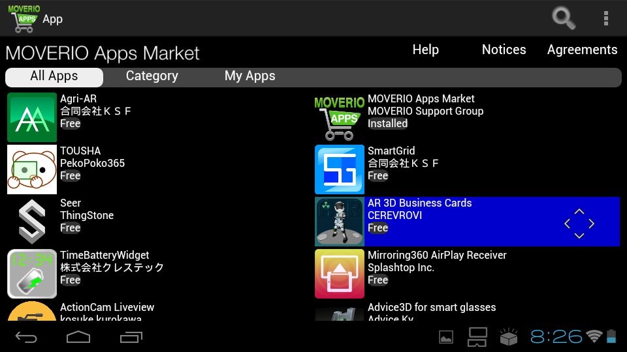Open the Notices link
Viewport: 627px width, 352px height.
point(504,50)
